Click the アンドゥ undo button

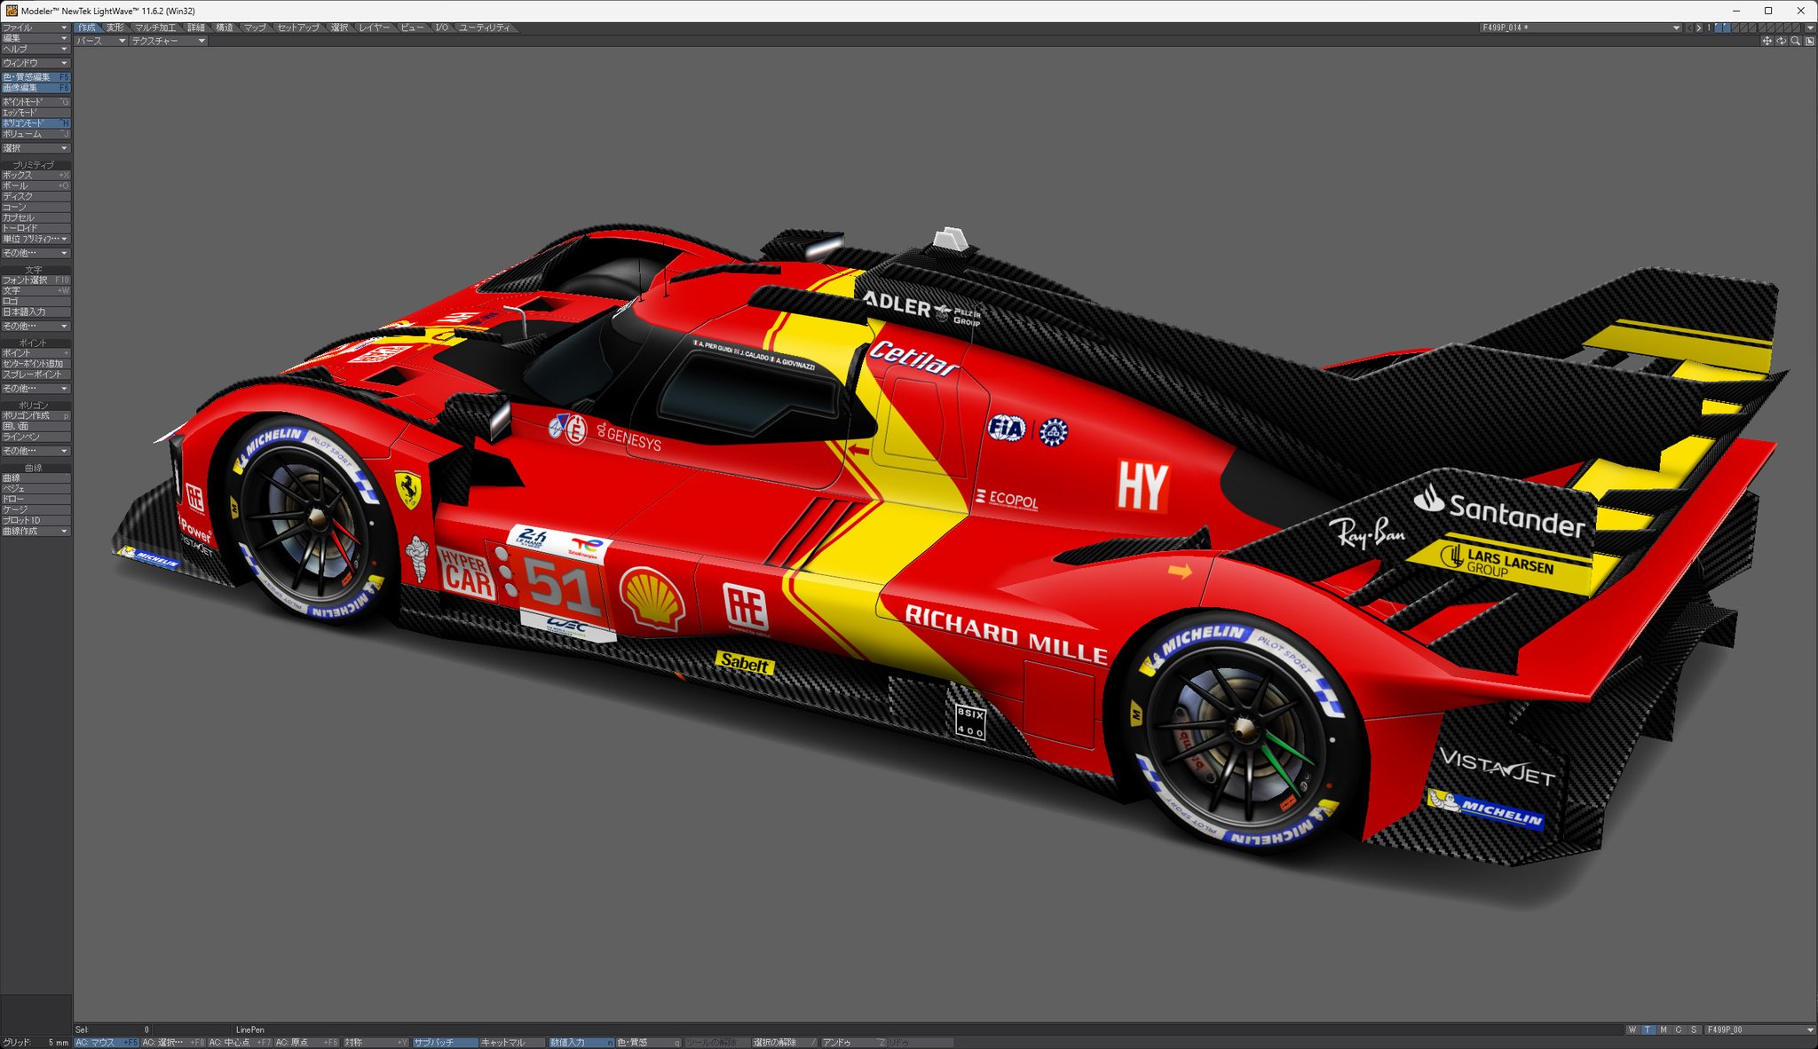853,1043
